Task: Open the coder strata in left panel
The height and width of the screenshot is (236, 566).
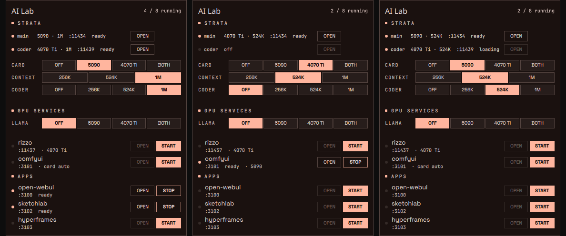Action: pyautogui.click(x=142, y=49)
